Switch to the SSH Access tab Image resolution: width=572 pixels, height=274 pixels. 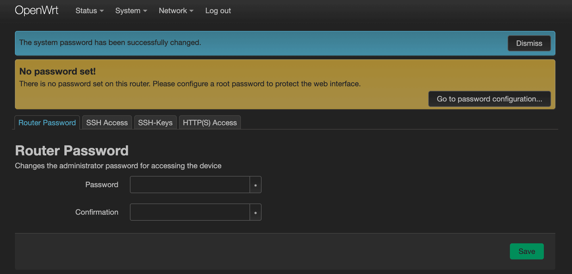click(107, 123)
